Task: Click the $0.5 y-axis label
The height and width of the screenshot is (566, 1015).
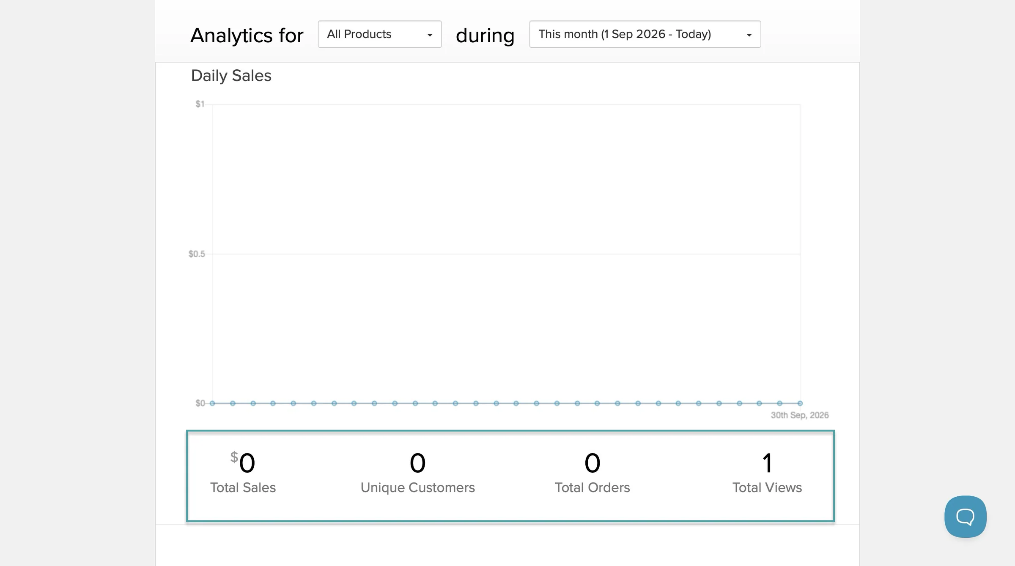Action: pyautogui.click(x=197, y=254)
